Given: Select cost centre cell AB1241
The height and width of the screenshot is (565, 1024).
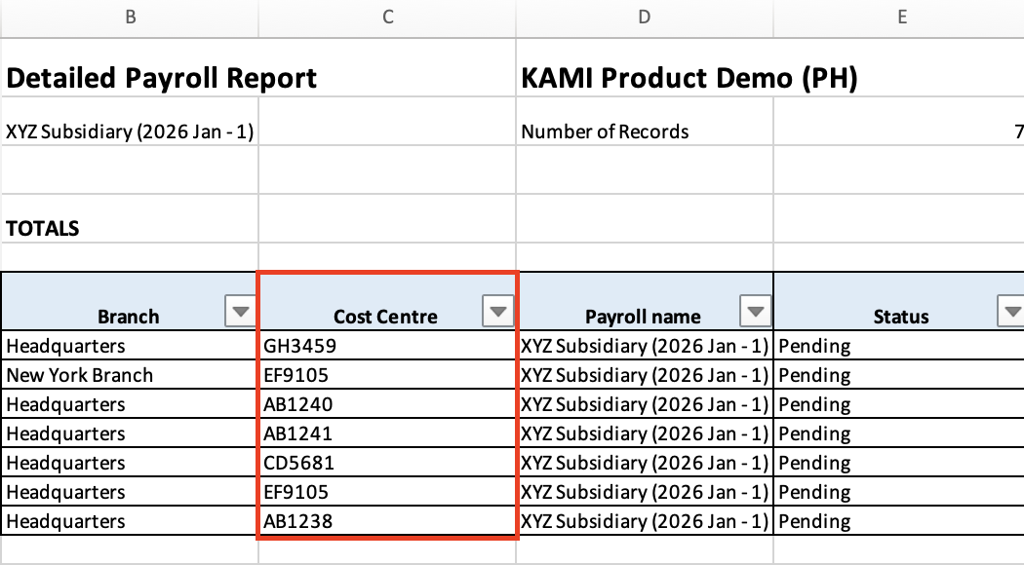Looking at the screenshot, I should coord(387,433).
